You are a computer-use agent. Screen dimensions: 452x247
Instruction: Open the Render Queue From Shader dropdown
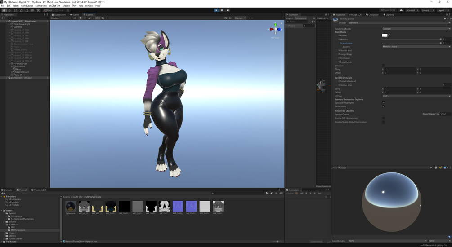[x=431, y=114]
